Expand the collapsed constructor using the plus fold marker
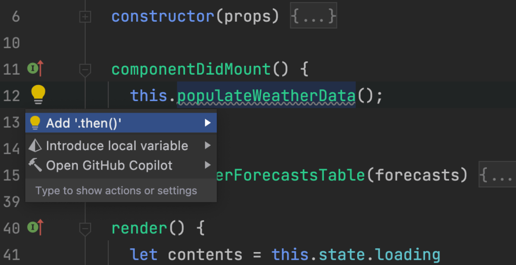Screen dimensions: 516x265 84,15
